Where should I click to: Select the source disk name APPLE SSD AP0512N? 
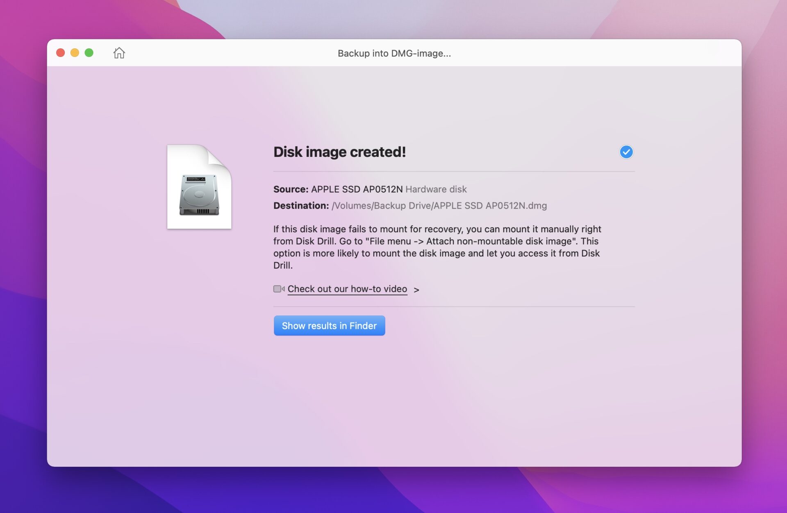[x=357, y=189]
